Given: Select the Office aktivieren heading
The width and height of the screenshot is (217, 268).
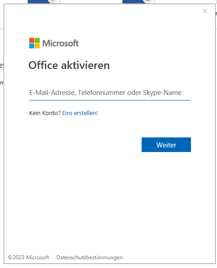Looking at the screenshot, I should coord(69,65).
